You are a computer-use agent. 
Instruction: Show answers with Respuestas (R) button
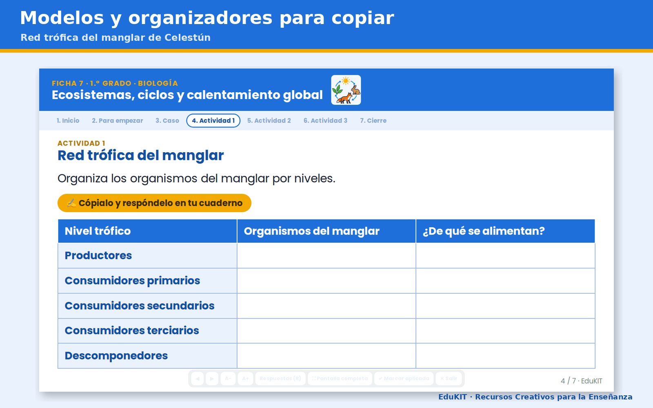click(x=280, y=379)
